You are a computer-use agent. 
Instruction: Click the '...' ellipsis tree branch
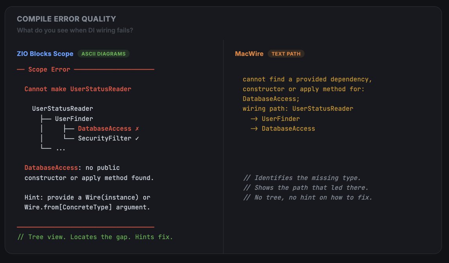click(60, 149)
